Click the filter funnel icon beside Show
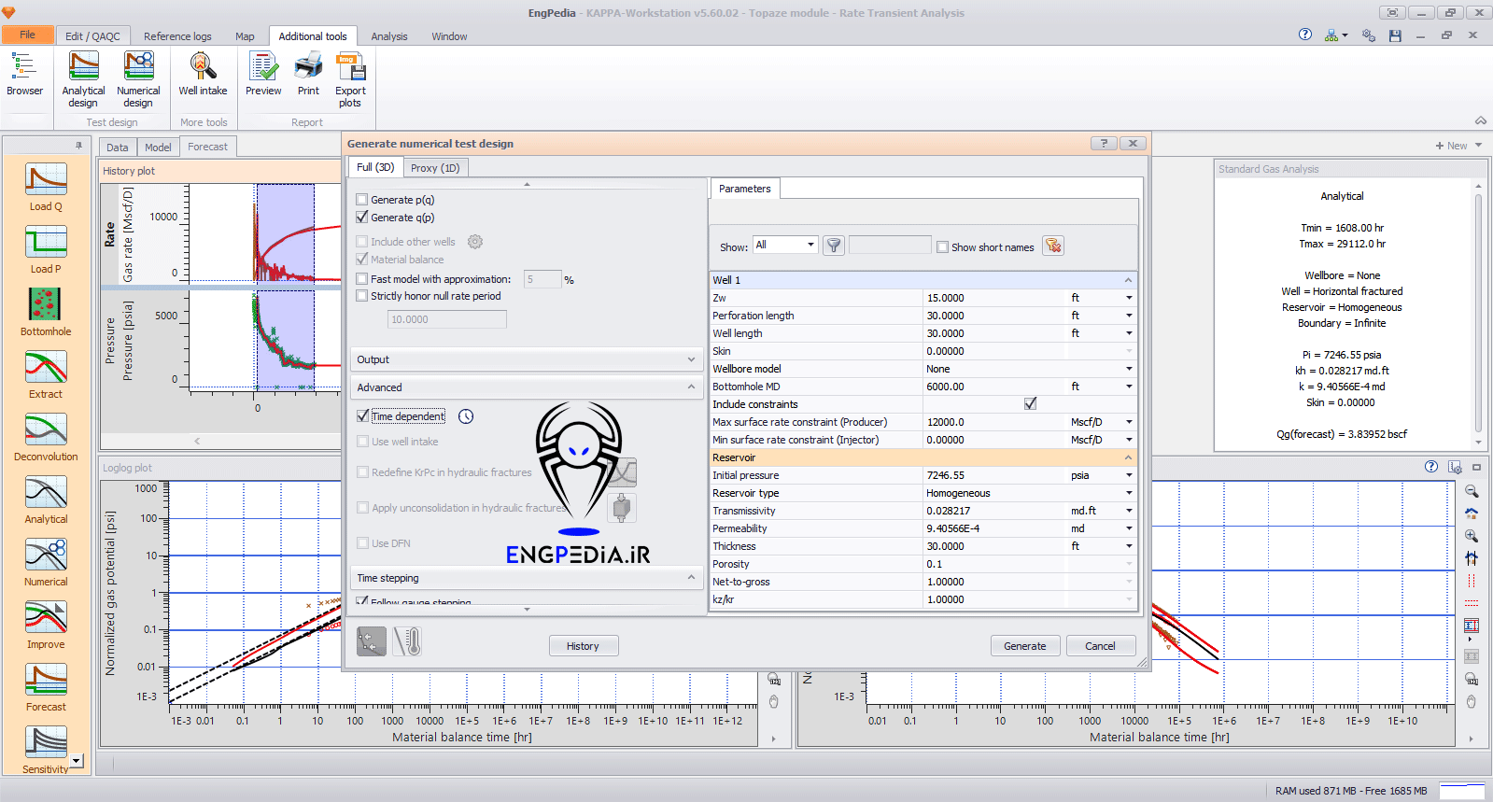 [834, 246]
